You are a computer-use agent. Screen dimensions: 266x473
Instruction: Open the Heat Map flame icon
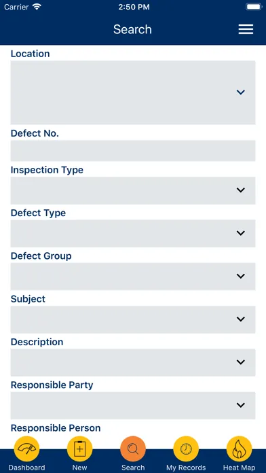coord(239,449)
